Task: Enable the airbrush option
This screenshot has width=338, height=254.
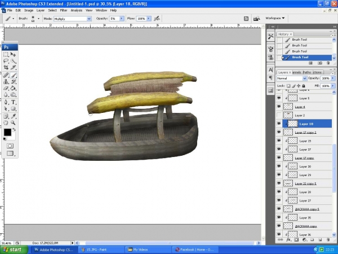Action: point(157,19)
